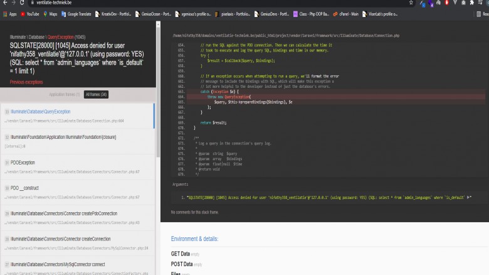This screenshot has width=489, height=275.
Task: Expand the truncated SQLSTATE argument string
Action: pos(470,197)
